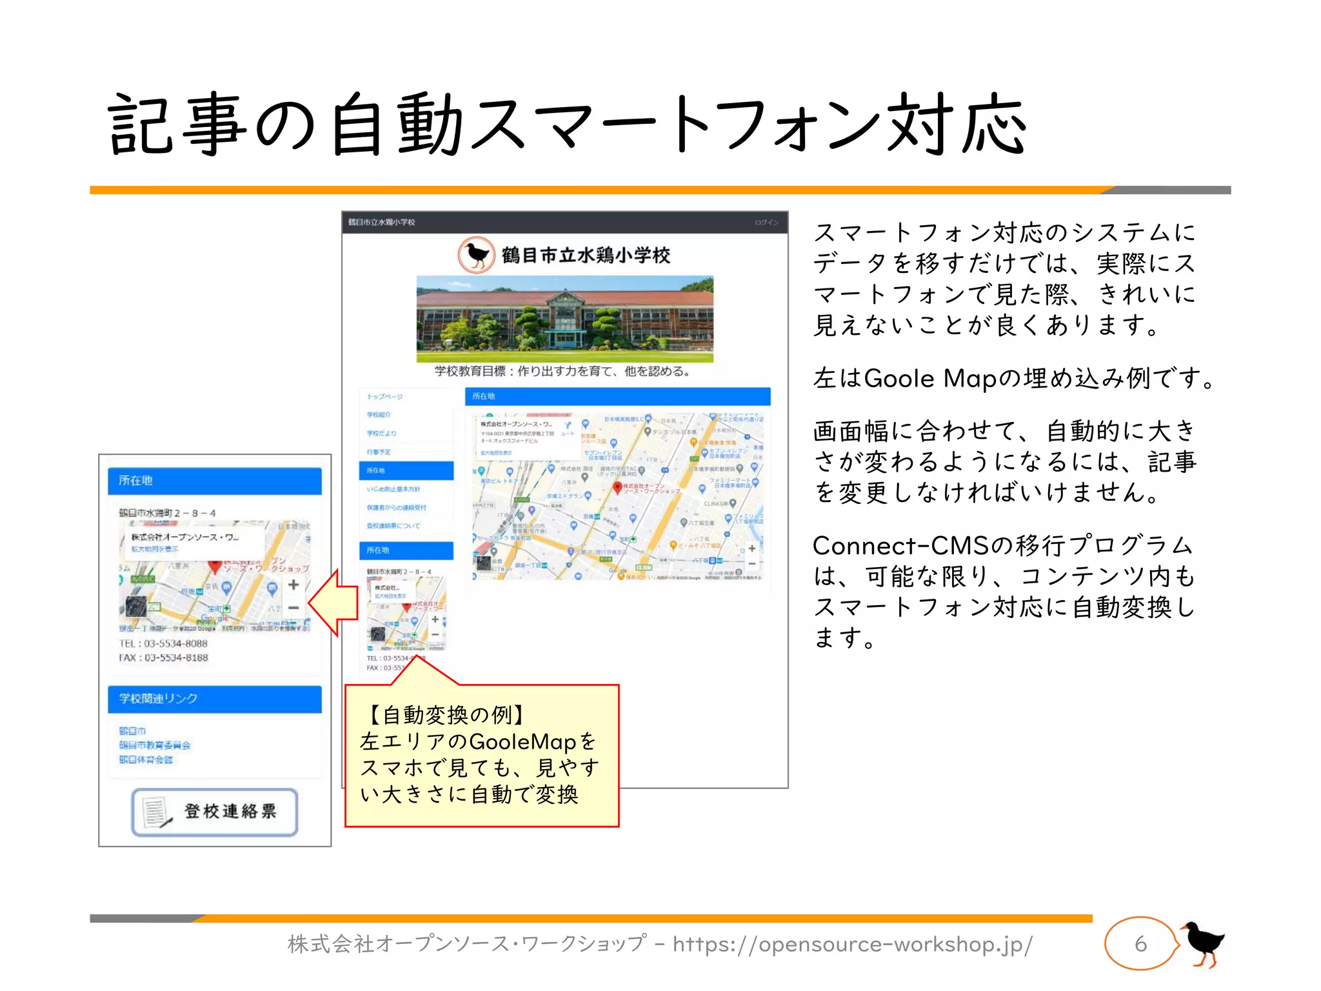Open 学校紹介 in the sidebar menu
The height and width of the screenshot is (991, 1321).
click(x=379, y=415)
